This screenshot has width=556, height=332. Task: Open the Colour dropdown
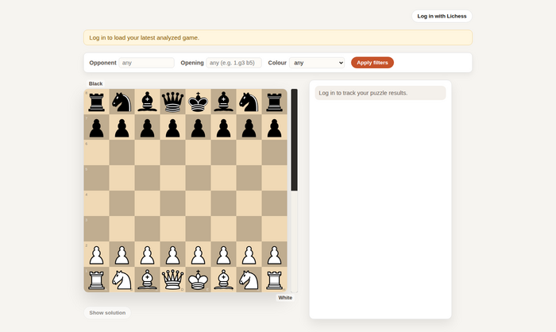click(317, 63)
